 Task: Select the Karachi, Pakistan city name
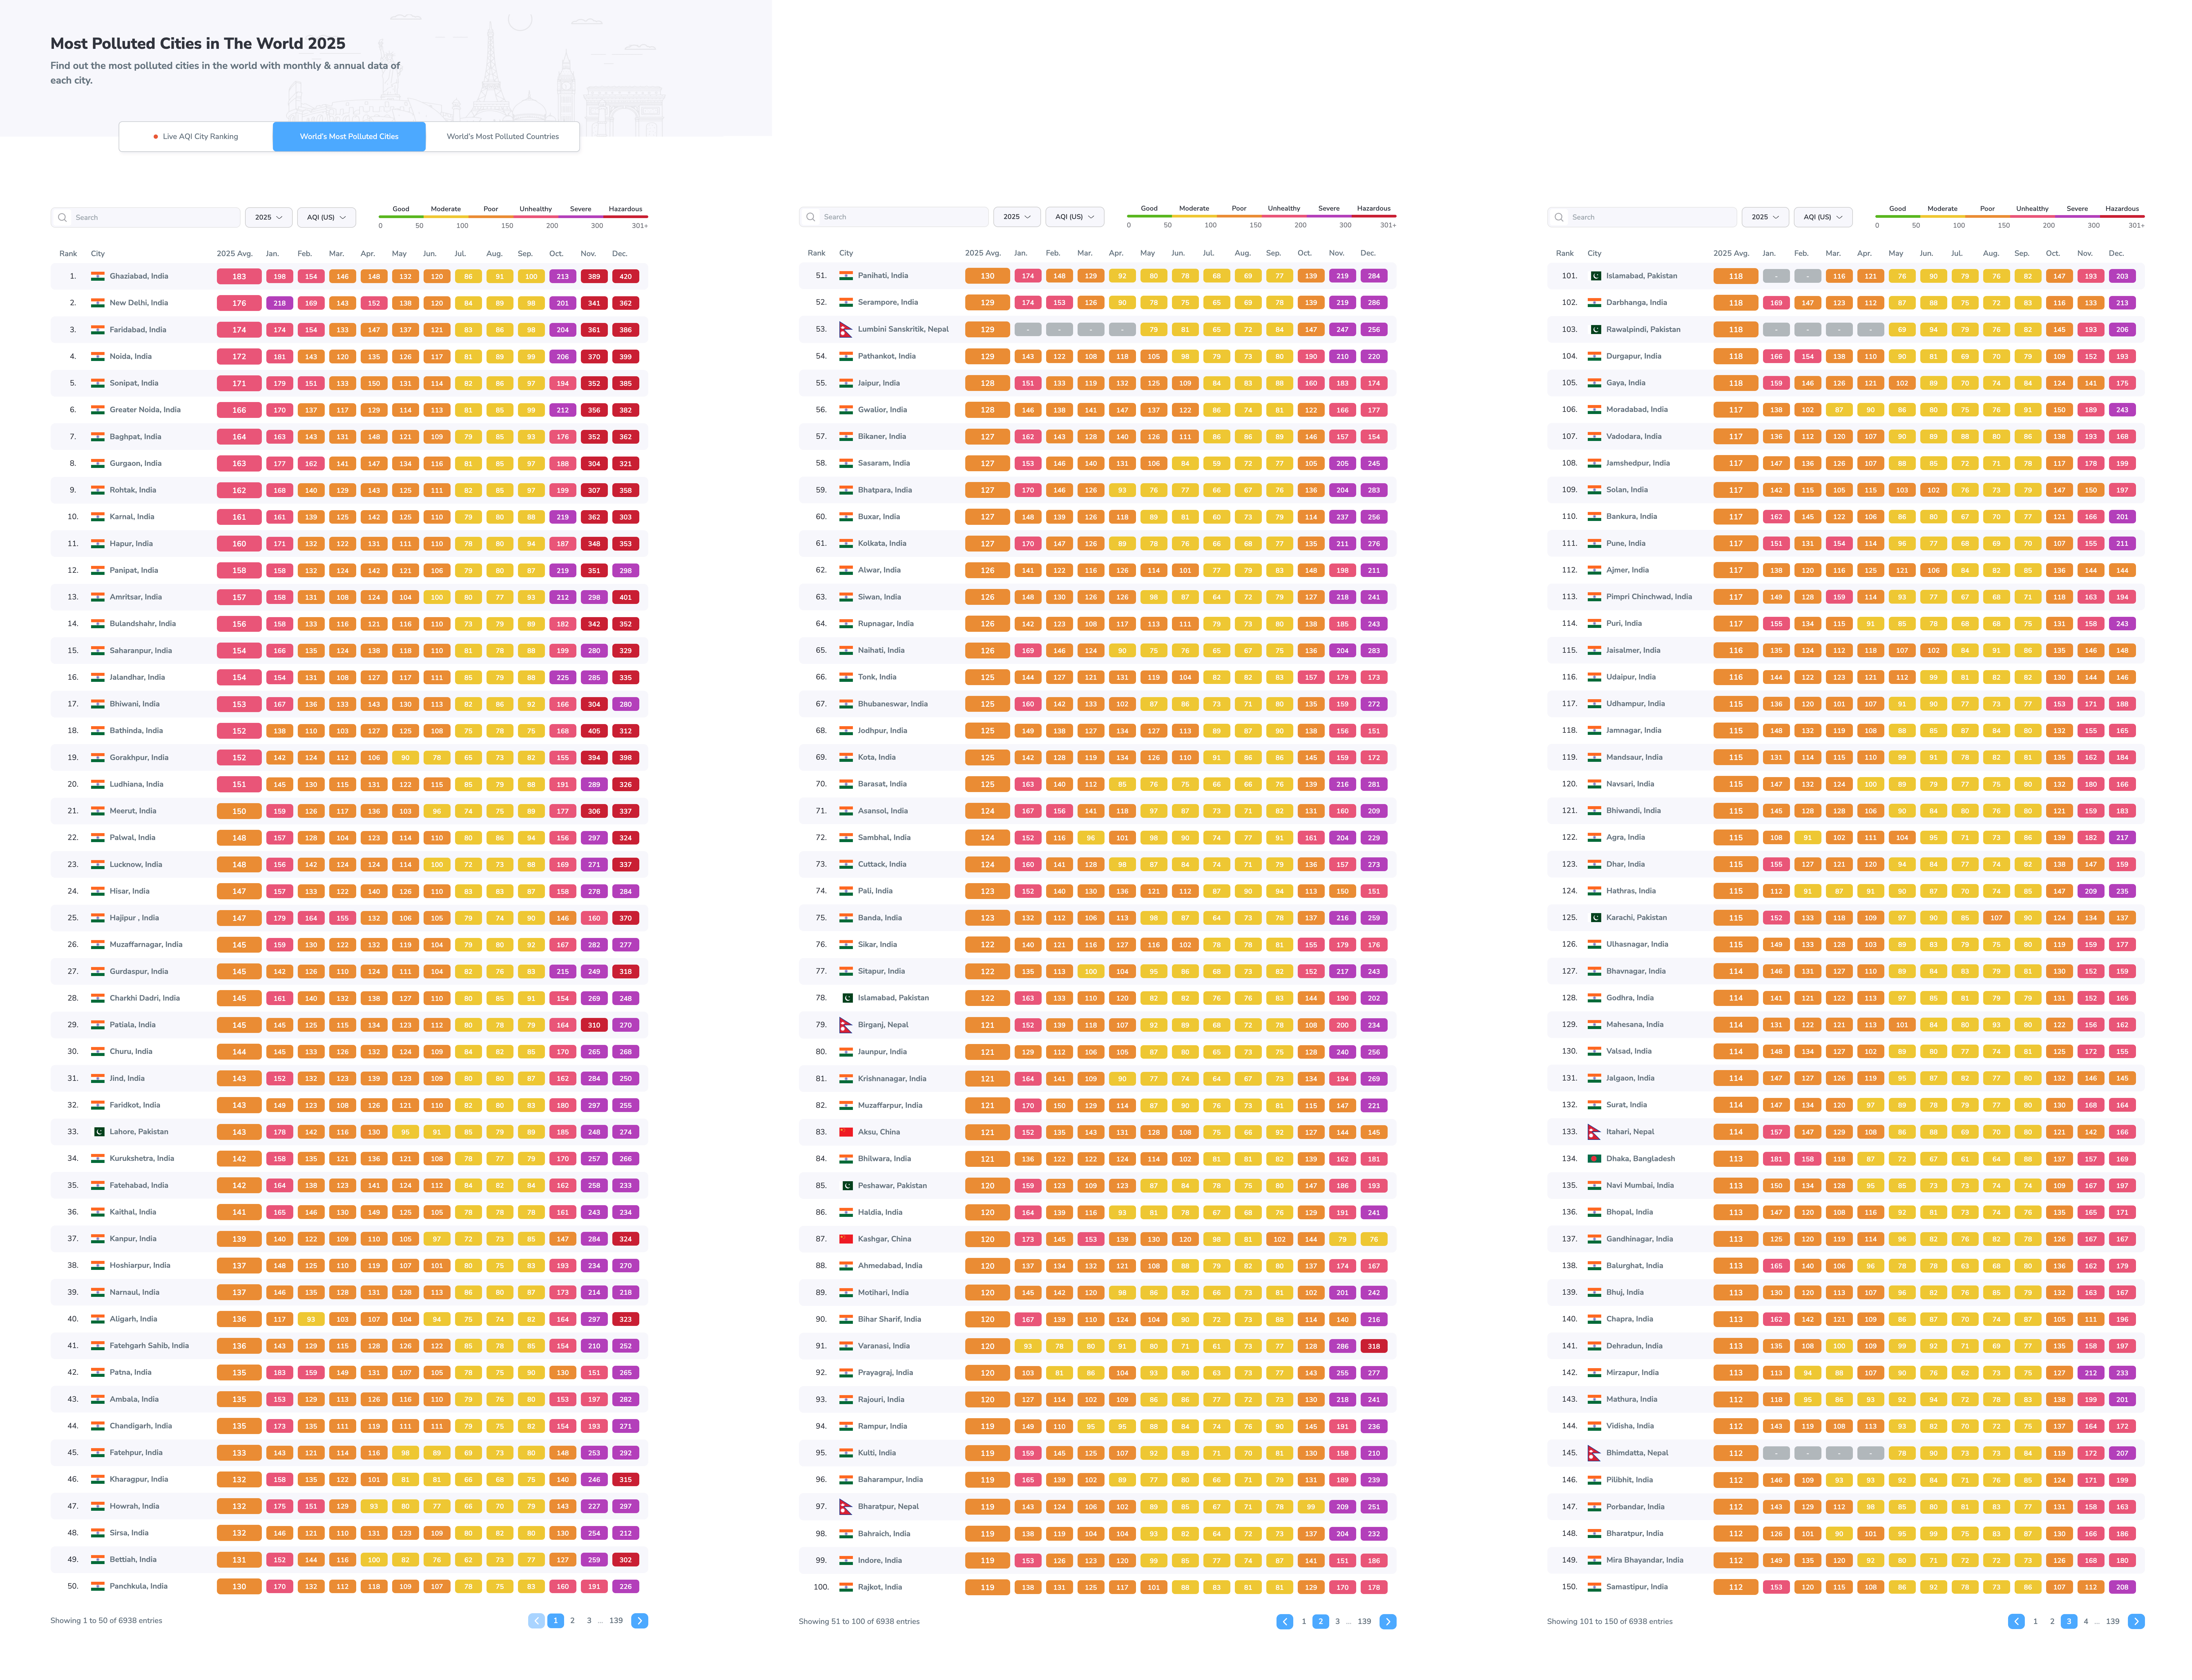1637,918
